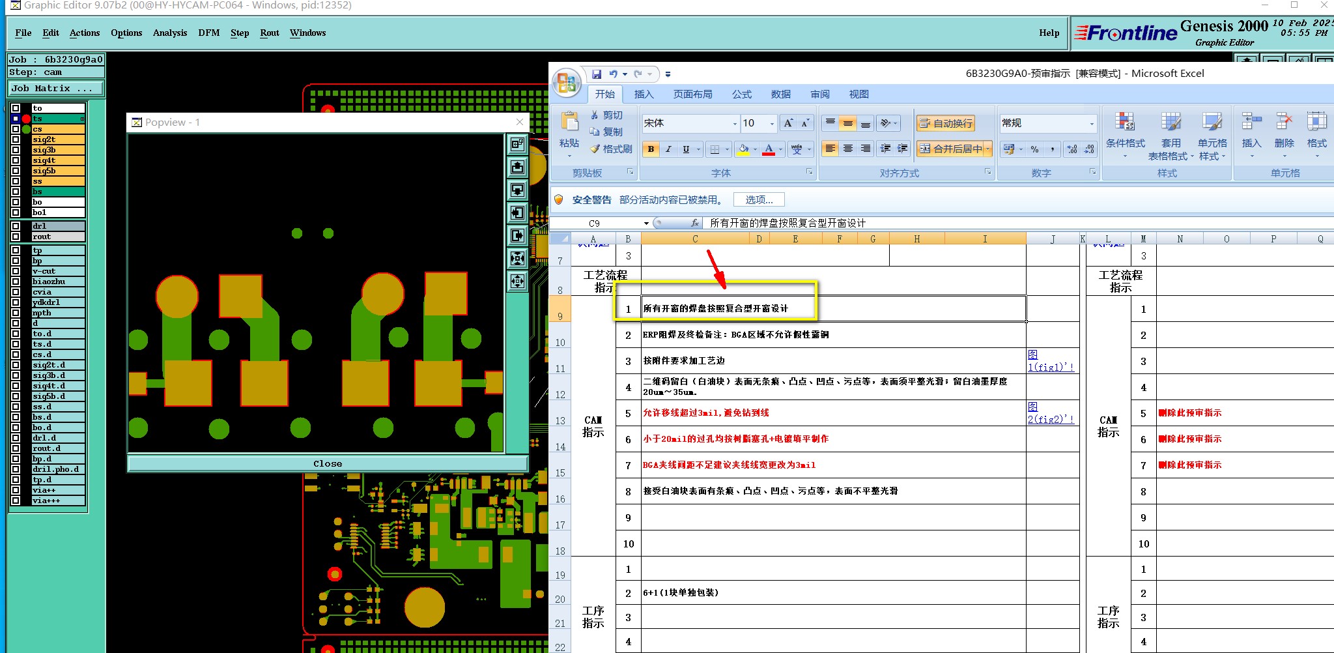Image resolution: width=1334 pixels, height=653 pixels.
Task: Open the number format dropdown 常规
Action: pos(1092,123)
